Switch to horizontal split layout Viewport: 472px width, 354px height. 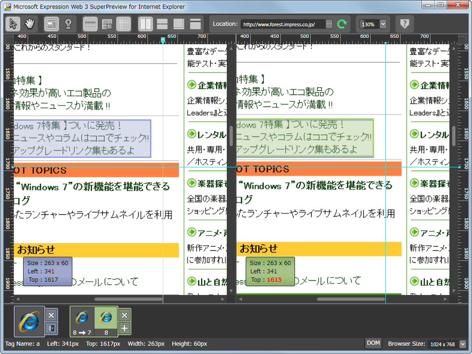(x=162, y=24)
